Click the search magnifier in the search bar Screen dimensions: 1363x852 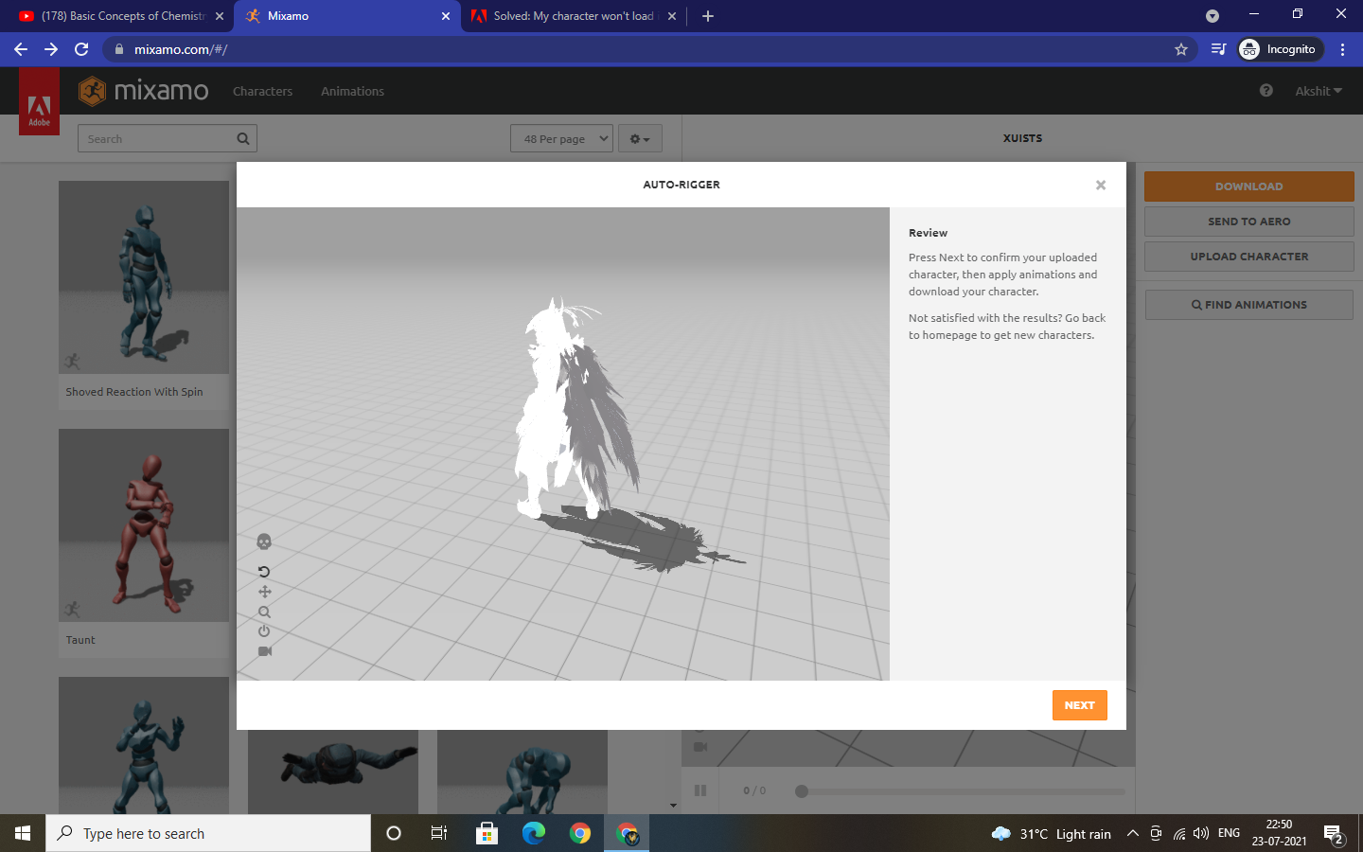tap(243, 138)
